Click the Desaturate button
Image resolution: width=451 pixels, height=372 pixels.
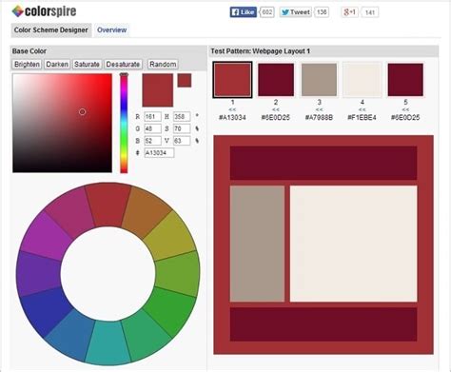(x=123, y=64)
